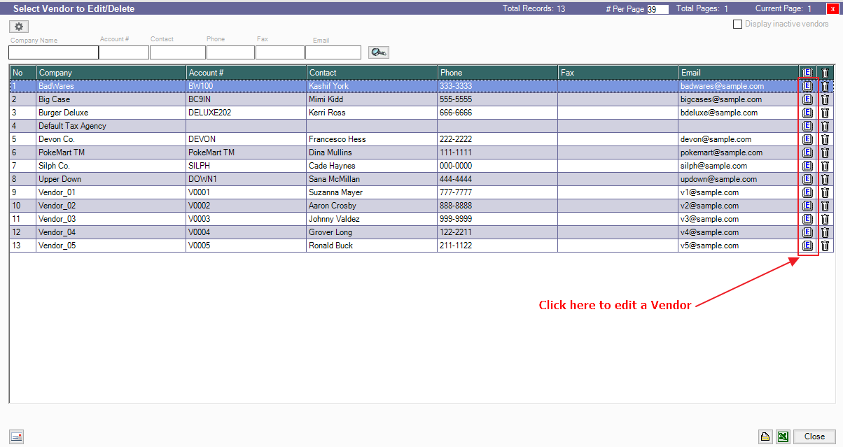The image size is (843, 447).
Task: Delete the Burger Deluxe vendor via trash icon
Action: [825, 113]
